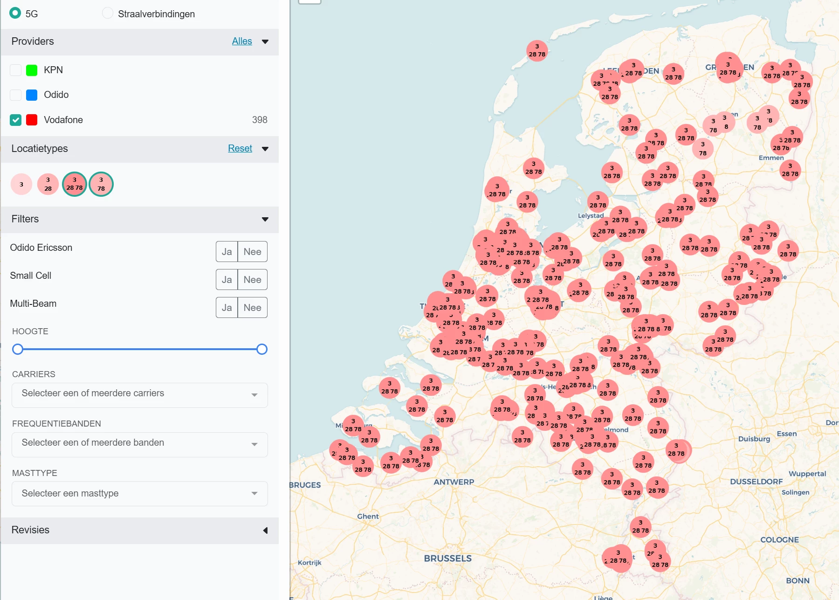Collapse the Providers section arrow

pos(265,41)
